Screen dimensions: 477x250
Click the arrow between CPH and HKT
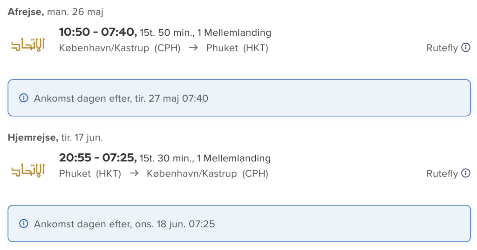[x=193, y=48]
